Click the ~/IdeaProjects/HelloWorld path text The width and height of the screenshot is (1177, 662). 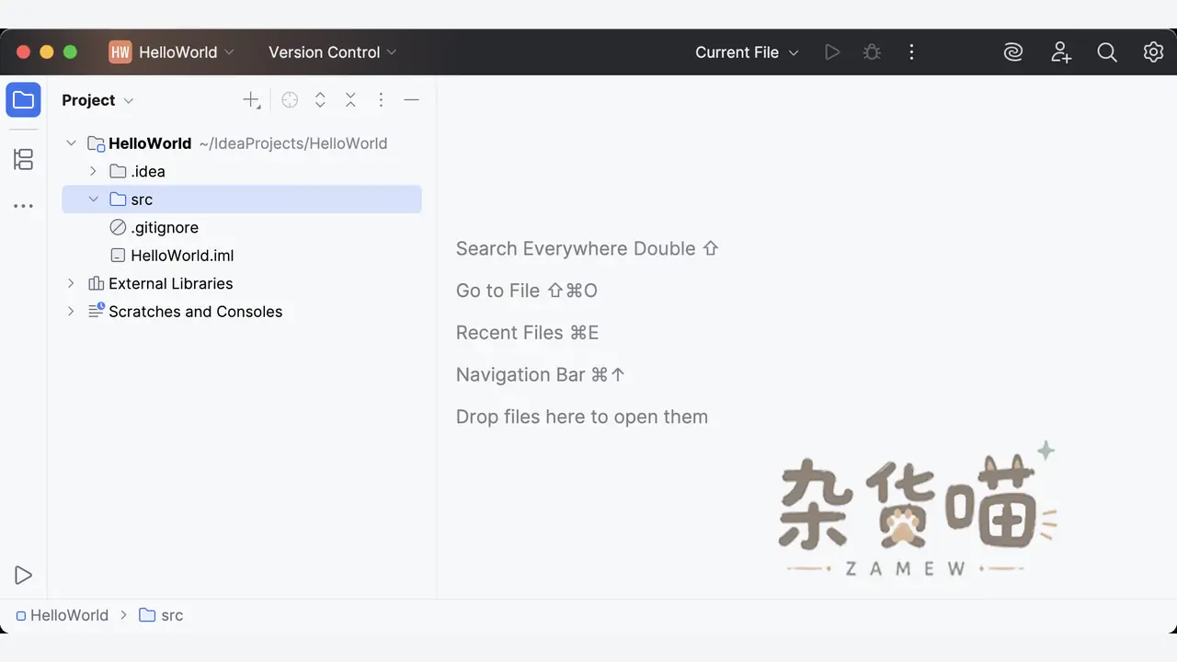[293, 143]
